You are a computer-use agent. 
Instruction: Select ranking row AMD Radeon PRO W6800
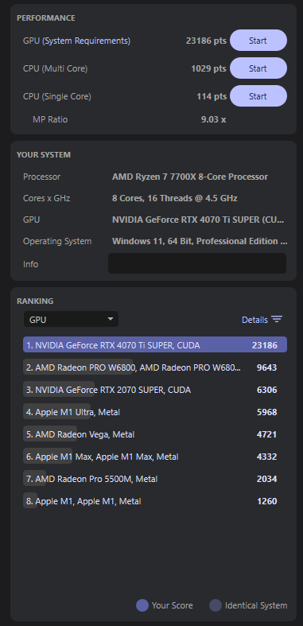click(155, 367)
